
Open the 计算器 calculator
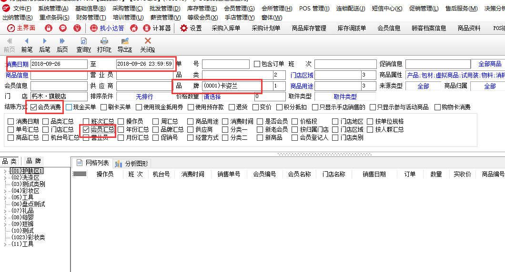[x=157, y=28]
